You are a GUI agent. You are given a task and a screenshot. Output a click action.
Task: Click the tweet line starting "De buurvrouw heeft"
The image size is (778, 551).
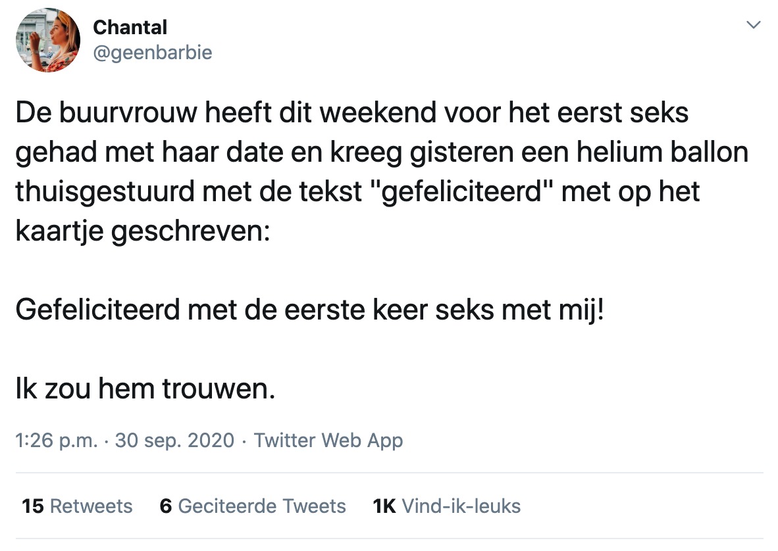click(351, 112)
